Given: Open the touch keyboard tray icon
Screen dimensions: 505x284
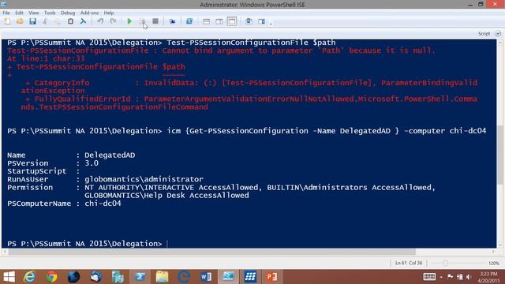Looking at the screenshot, I should (429, 277).
